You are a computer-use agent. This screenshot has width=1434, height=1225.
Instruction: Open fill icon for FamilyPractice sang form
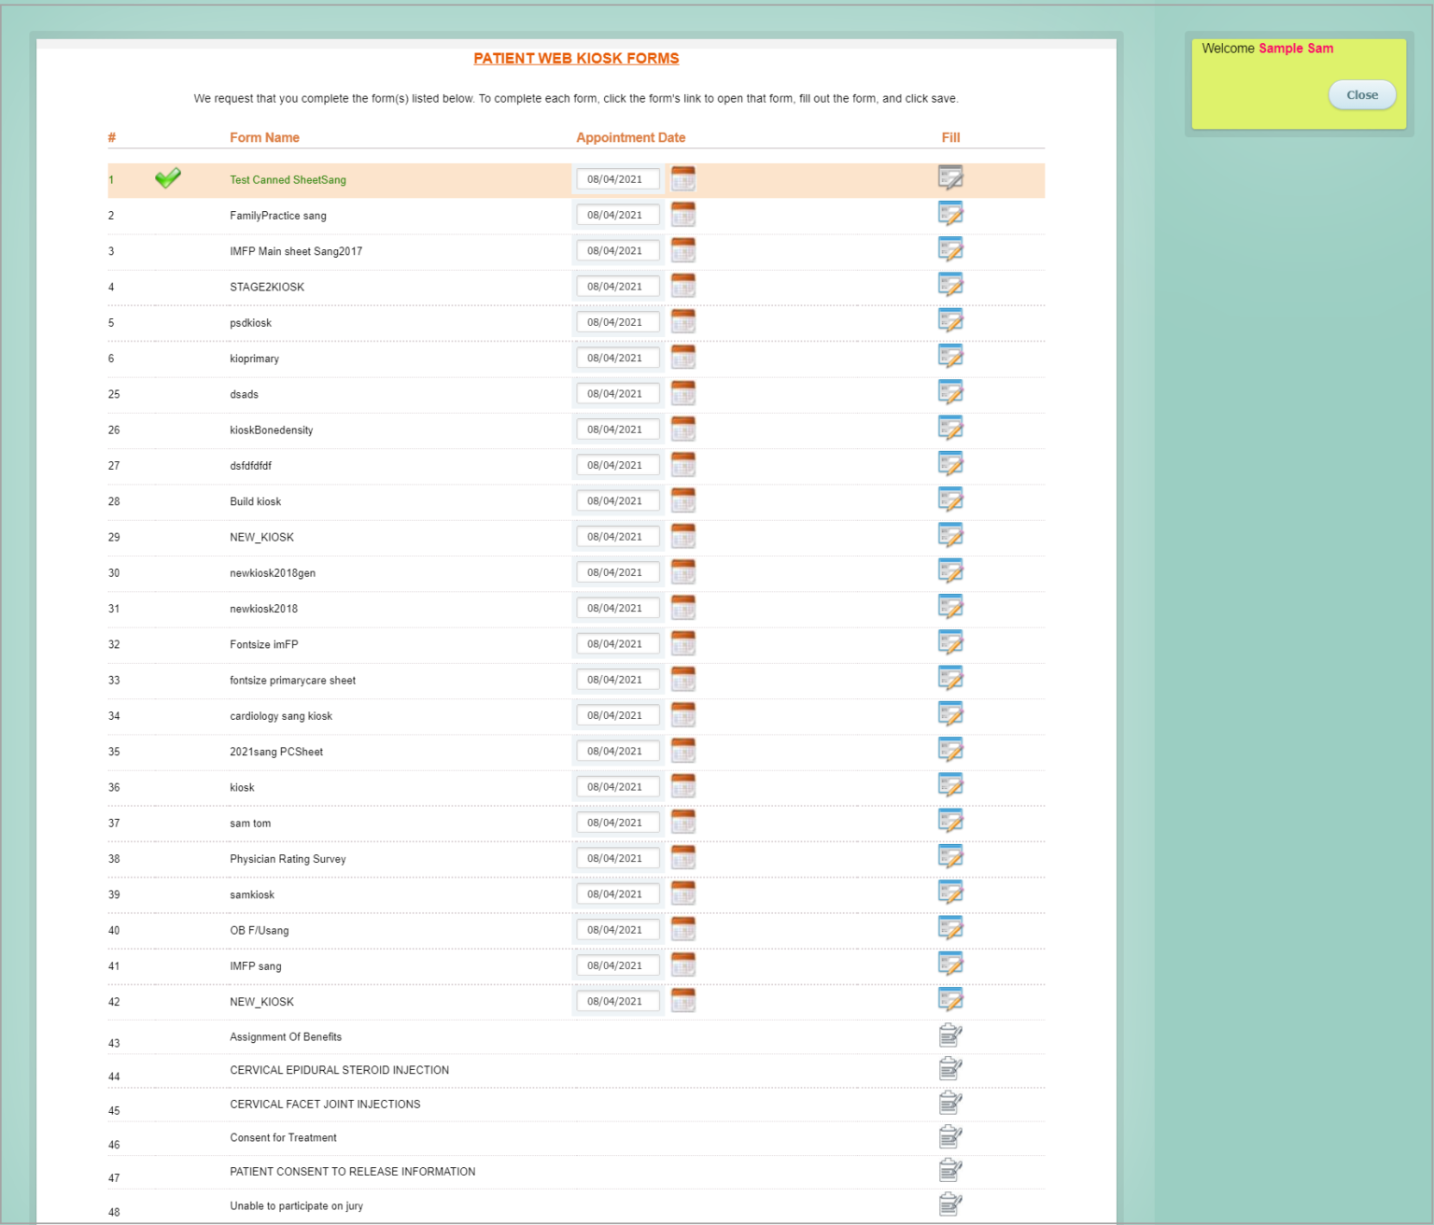tap(949, 214)
